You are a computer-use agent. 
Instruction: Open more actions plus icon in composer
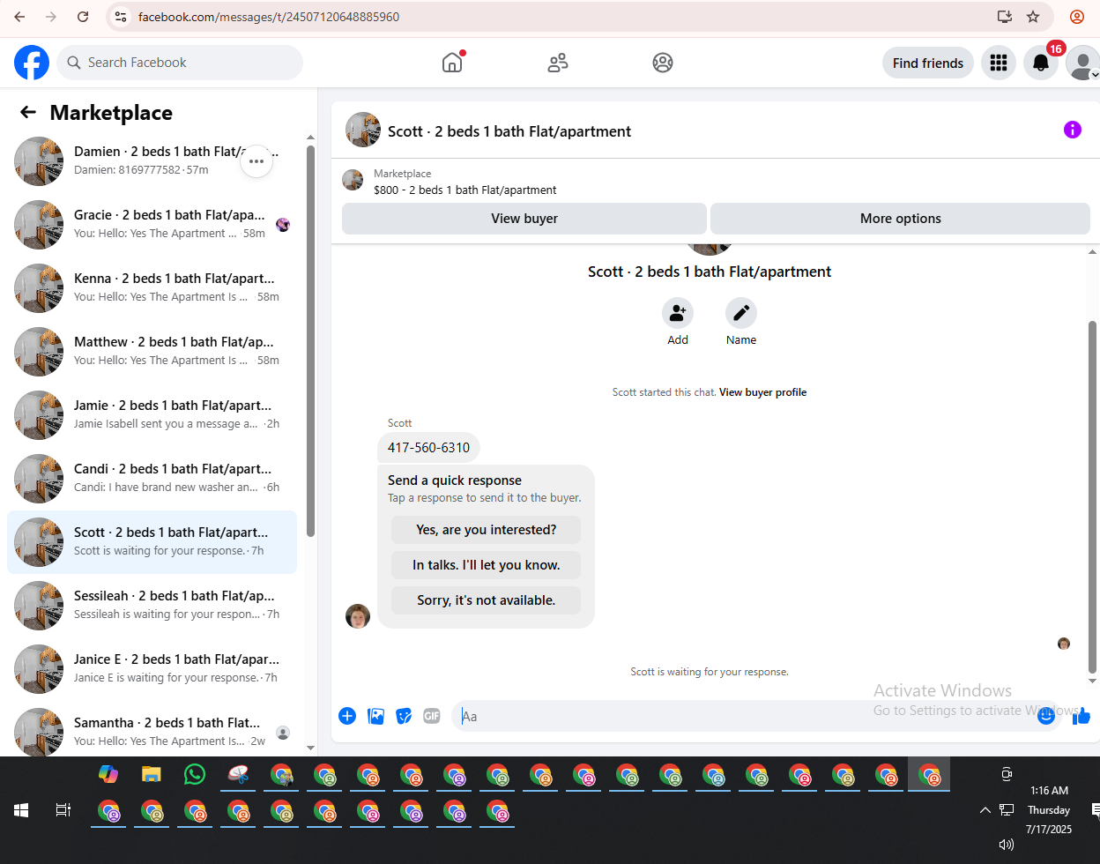point(347,716)
